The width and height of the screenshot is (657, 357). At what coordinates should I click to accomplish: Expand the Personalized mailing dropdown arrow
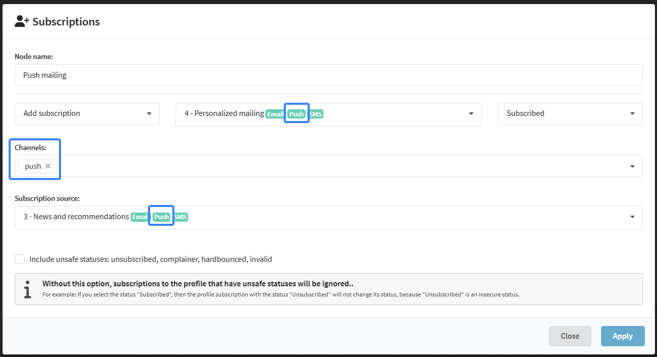click(471, 113)
